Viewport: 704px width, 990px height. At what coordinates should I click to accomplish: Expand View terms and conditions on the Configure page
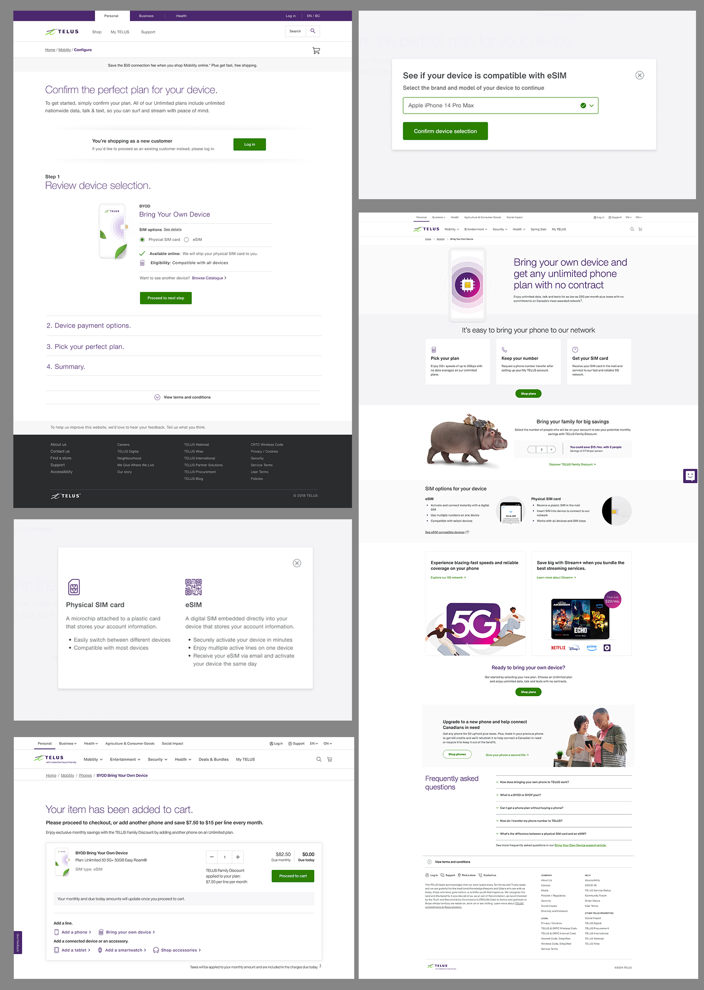183,397
